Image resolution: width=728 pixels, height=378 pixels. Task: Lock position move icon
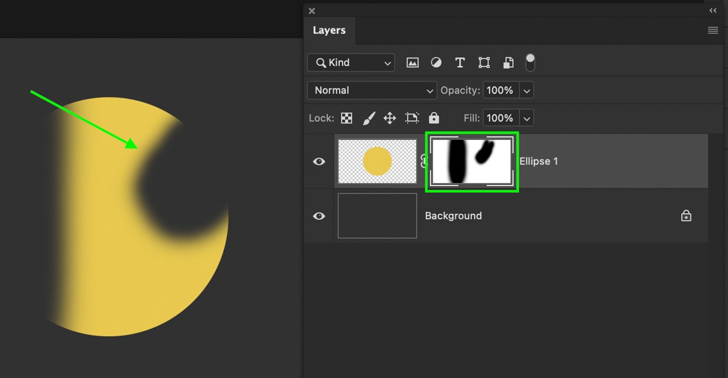390,118
